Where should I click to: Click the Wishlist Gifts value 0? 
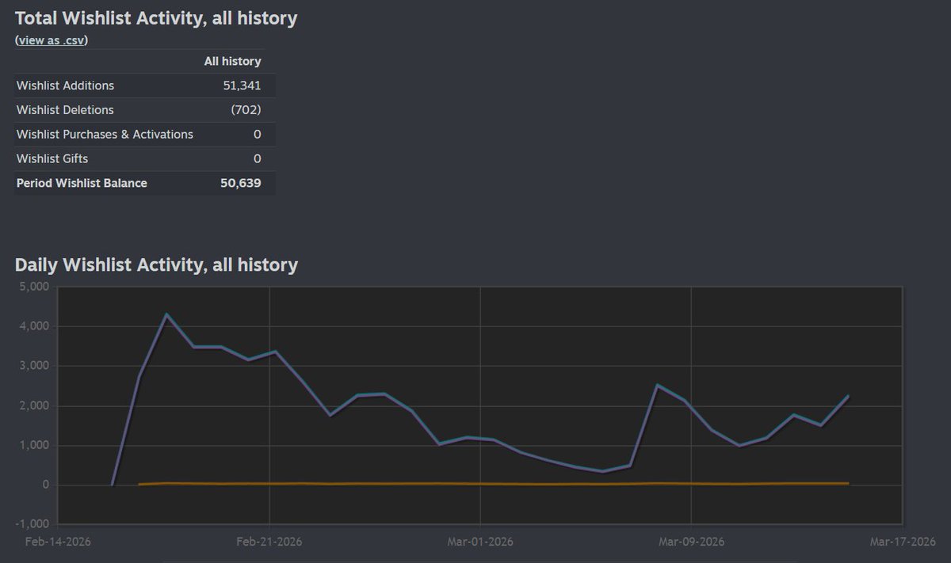tap(257, 159)
